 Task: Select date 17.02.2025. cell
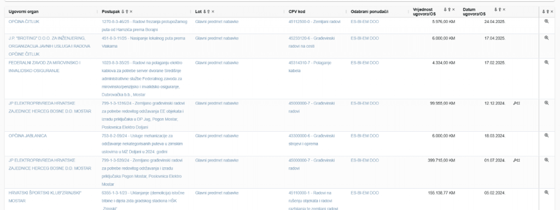click(495, 62)
